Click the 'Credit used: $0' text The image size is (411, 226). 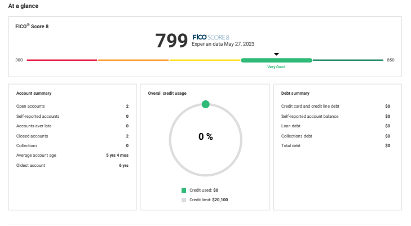204,190
